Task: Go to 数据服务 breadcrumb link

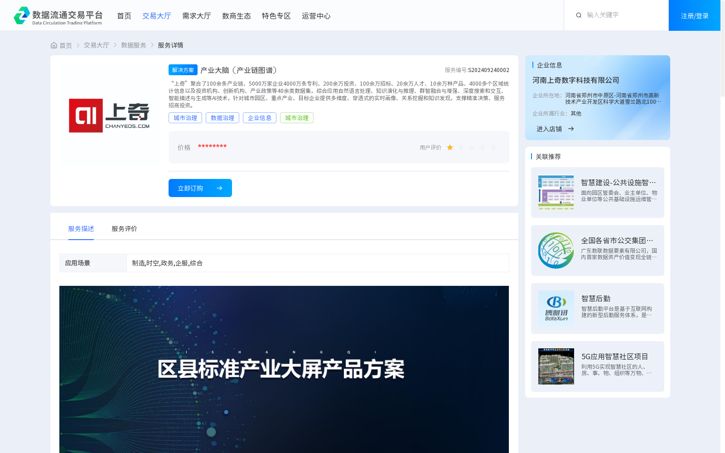Action: click(134, 45)
